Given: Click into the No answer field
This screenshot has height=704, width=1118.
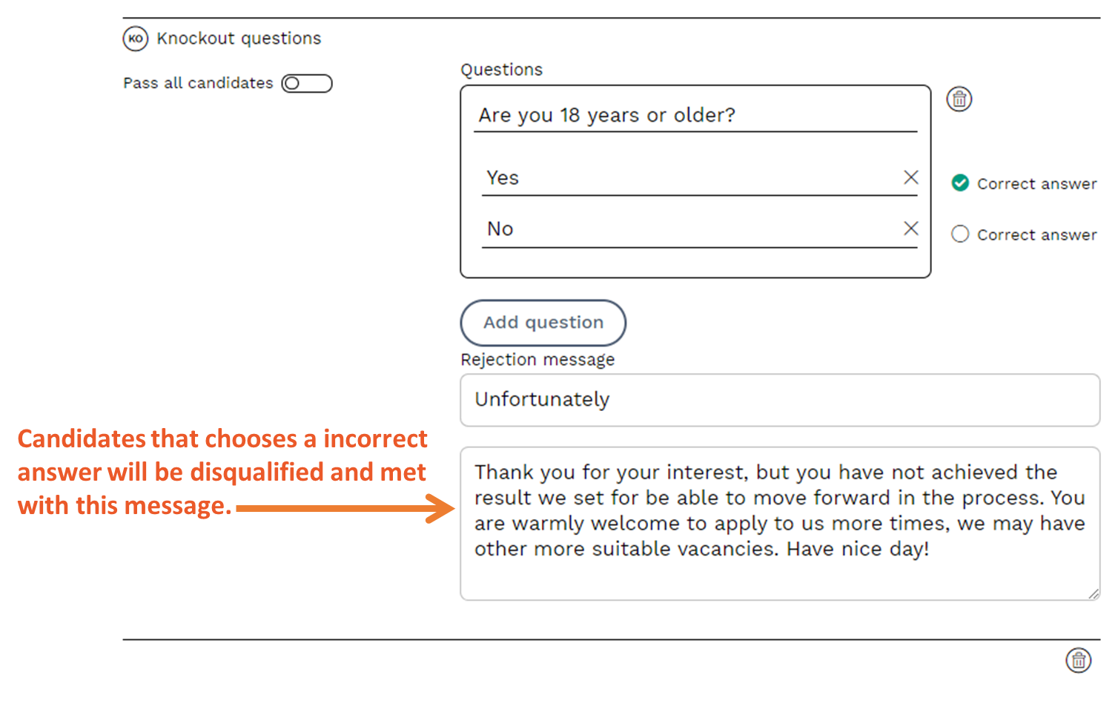Looking at the screenshot, I should coord(689,229).
